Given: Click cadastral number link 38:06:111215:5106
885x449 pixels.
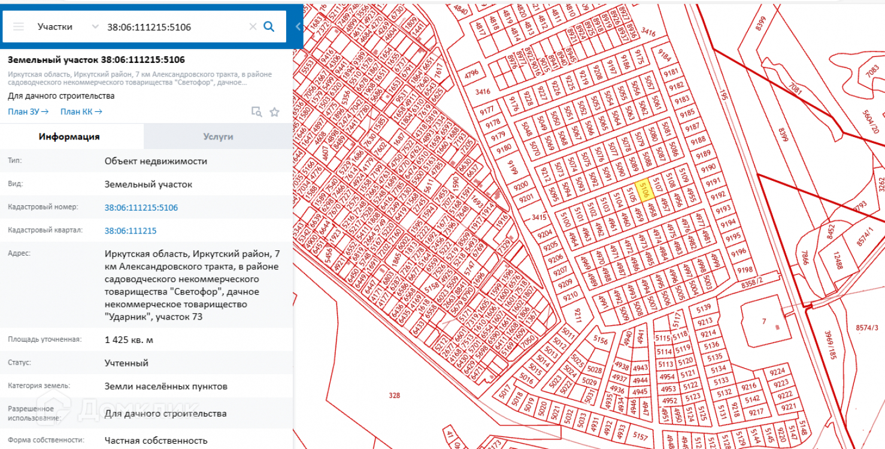Looking at the screenshot, I should [x=141, y=208].
